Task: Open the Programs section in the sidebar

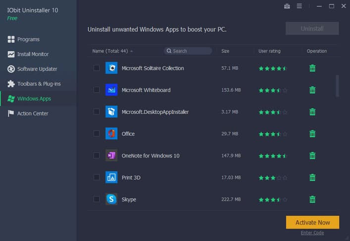Action: 28,40
